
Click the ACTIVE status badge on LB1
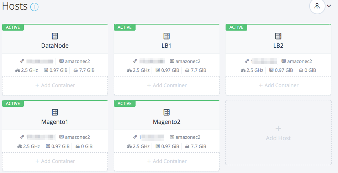(125, 27)
